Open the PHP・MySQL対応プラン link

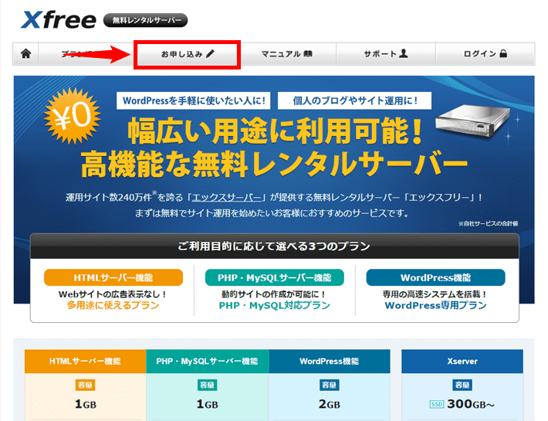(x=274, y=306)
